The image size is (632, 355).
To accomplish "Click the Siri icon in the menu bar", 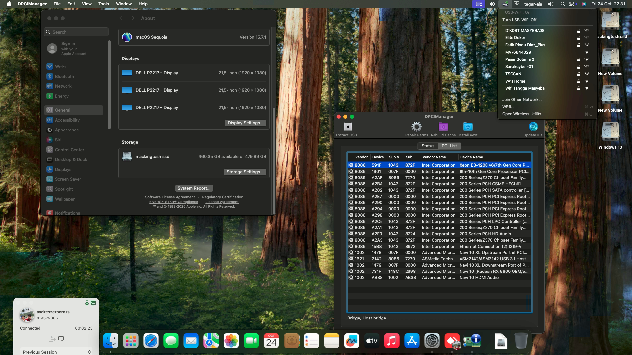I will coord(584,4).
